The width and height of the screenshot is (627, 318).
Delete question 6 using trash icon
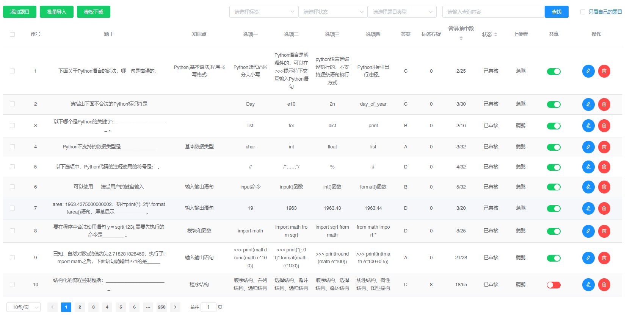604,187
